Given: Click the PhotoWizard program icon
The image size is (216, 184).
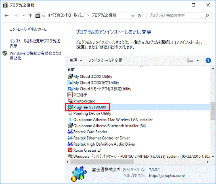Looking at the screenshot, I should [x=70, y=101].
